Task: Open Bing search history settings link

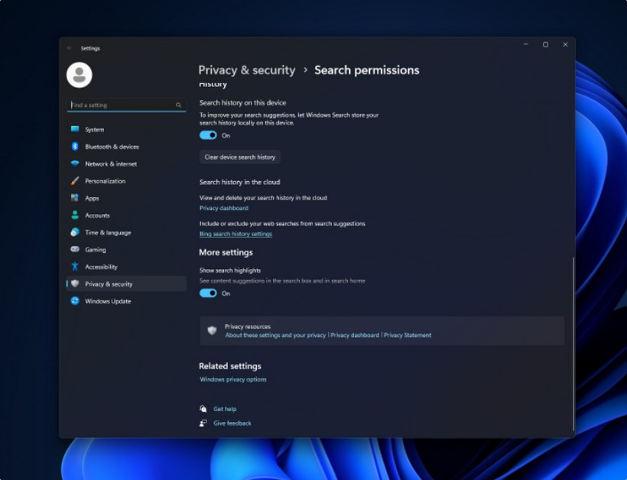Action: pos(236,234)
